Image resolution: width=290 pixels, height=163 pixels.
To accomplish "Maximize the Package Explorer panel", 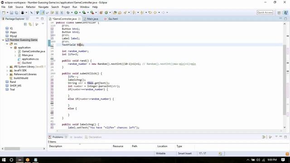I will point(42,19).
